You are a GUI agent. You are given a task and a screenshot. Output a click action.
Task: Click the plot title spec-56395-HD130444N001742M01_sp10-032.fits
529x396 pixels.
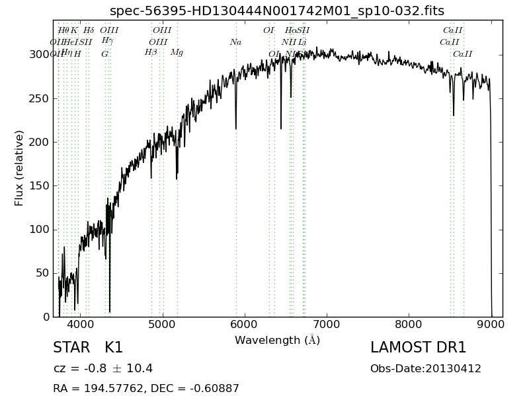point(277,11)
